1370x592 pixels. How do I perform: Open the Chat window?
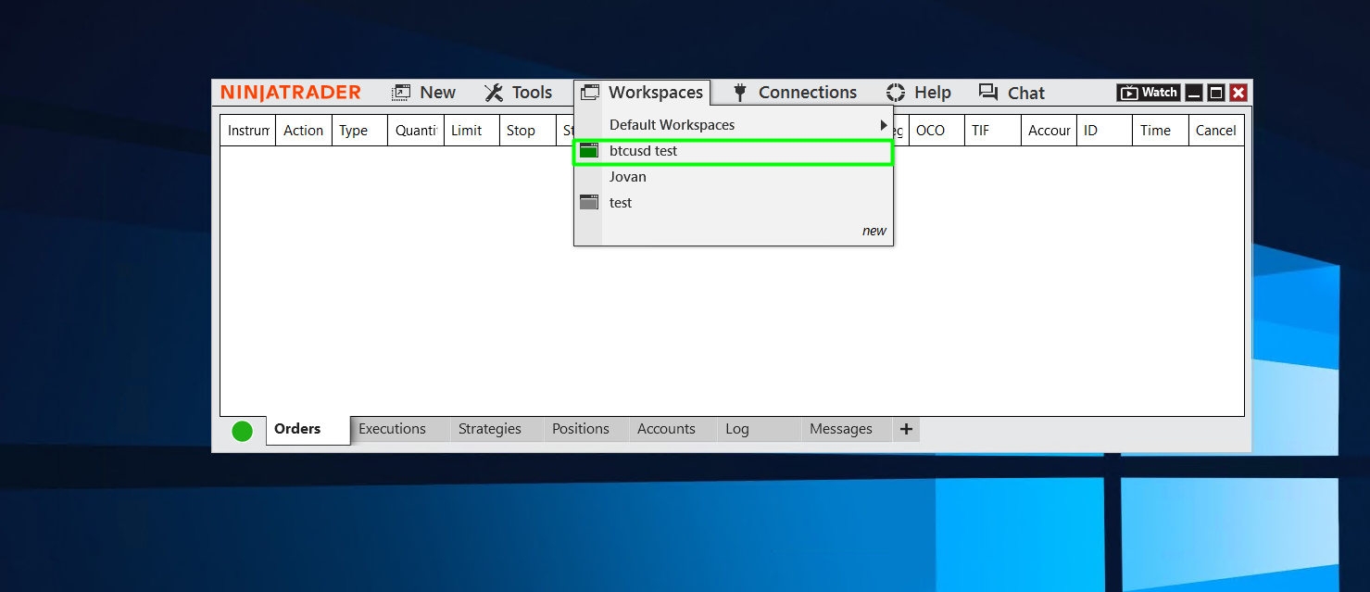[1012, 93]
